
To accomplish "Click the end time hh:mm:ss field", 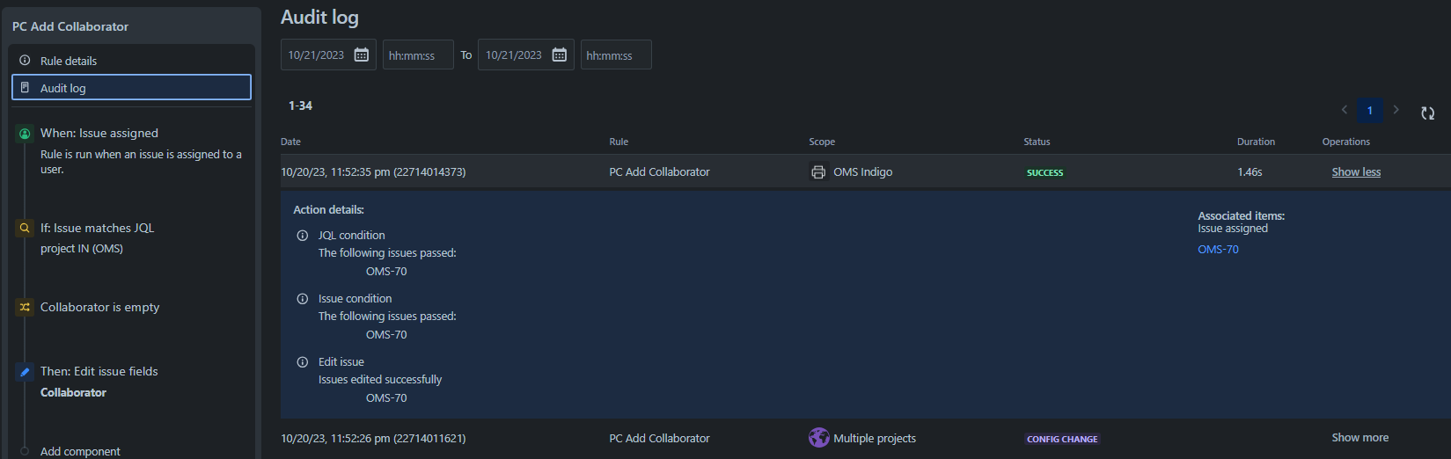I will [616, 55].
